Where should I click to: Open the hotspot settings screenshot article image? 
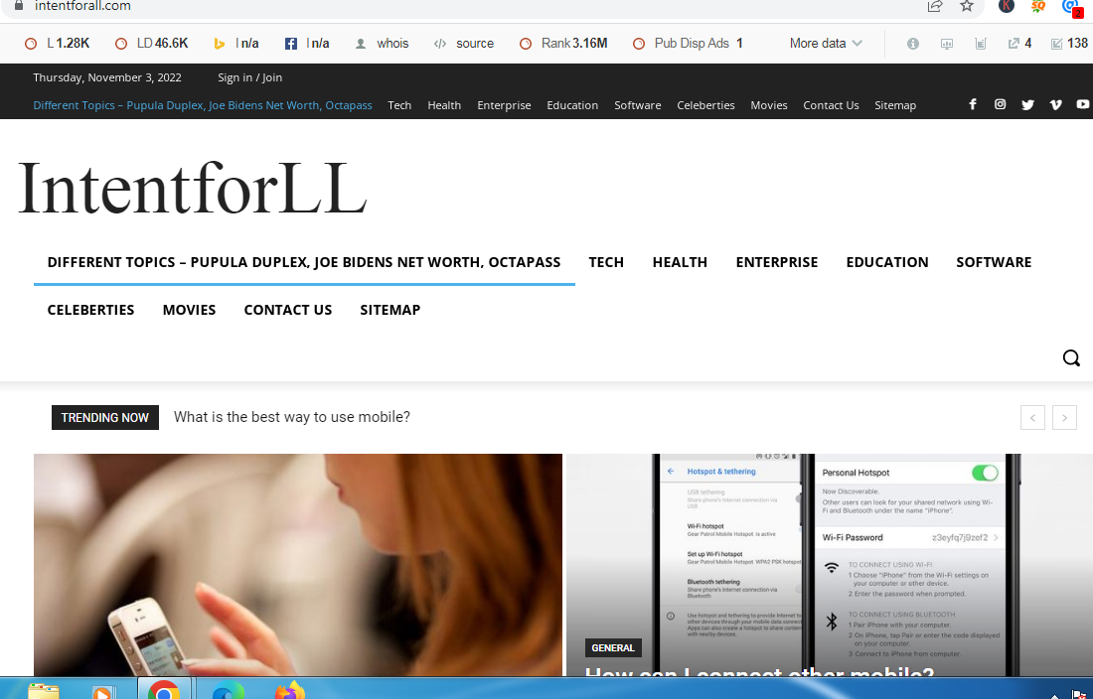point(830,565)
